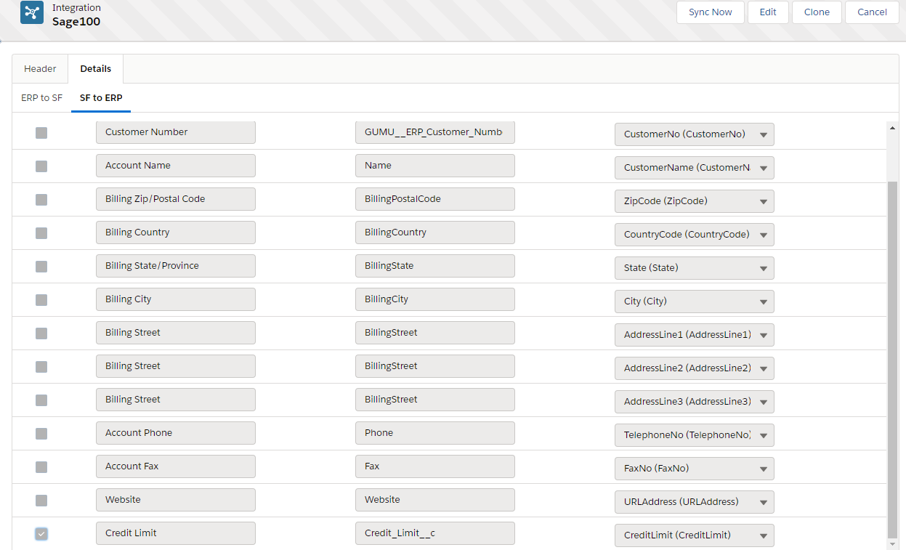Open the FaxNo (FaxNo) dropdown
906x550 pixels.
pos(694,469)
